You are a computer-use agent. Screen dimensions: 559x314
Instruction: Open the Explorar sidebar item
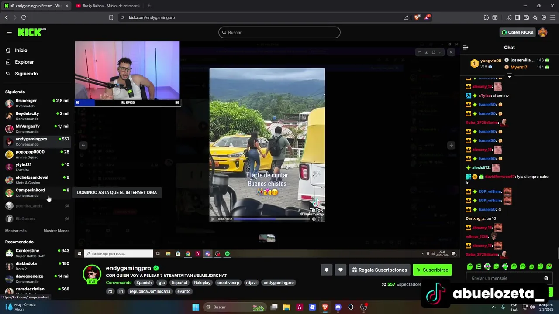[24, 62]
